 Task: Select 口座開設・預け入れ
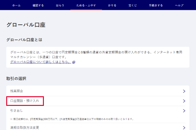[98, 101]
